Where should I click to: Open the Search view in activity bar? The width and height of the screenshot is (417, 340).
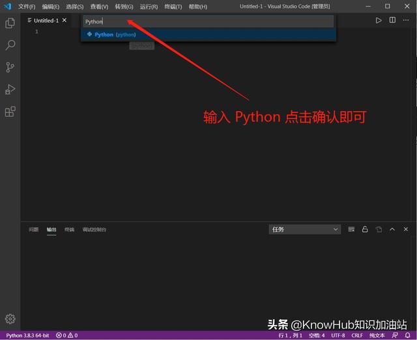coord(10,45)
